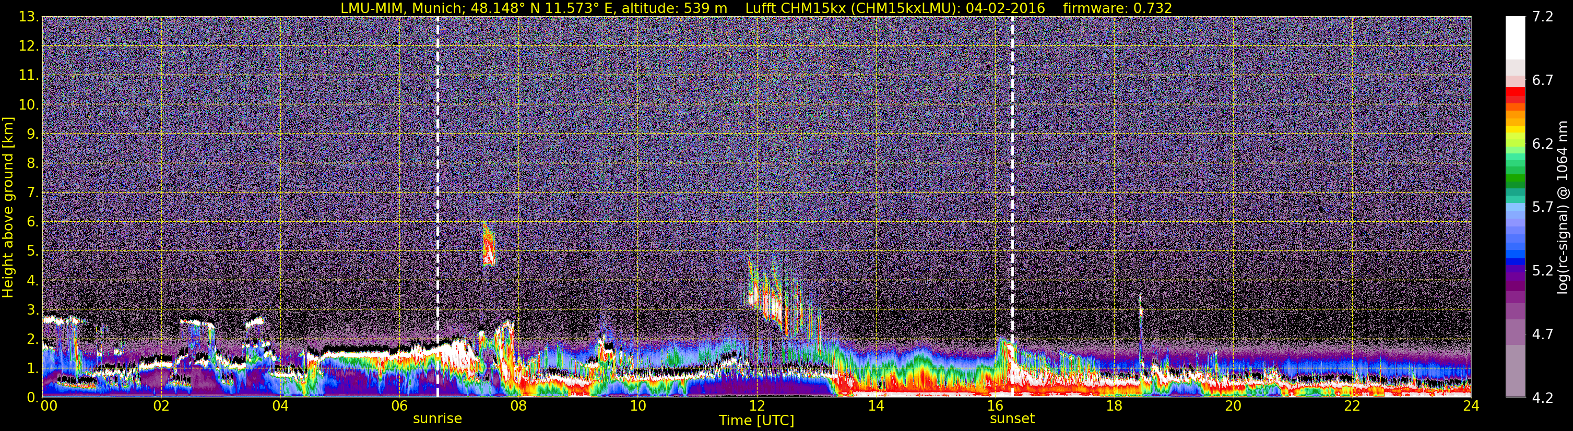Click the y-axis tick label '8.'
1573x431 pixels.
point(32,163)
